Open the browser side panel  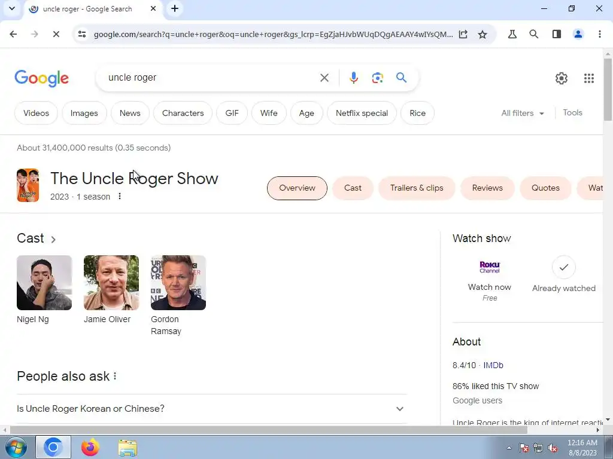click(557, 34)
